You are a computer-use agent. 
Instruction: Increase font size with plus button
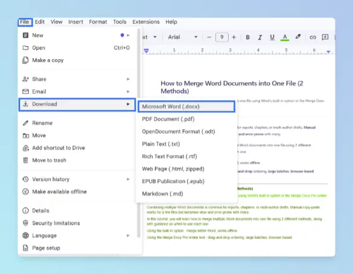(x=234, y=37)
